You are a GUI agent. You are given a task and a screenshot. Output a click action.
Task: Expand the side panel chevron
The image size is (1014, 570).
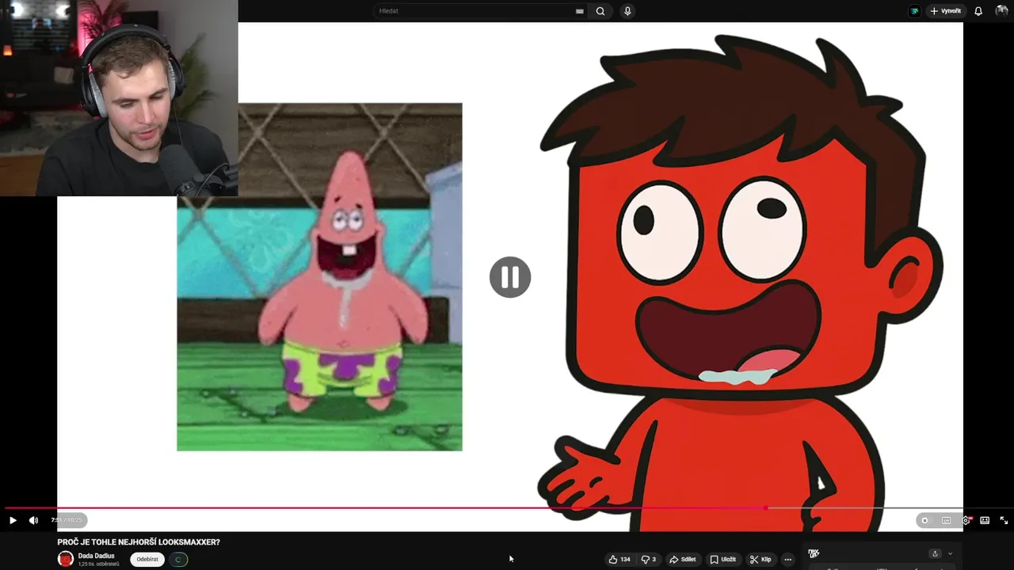click(x=950, y=553)
